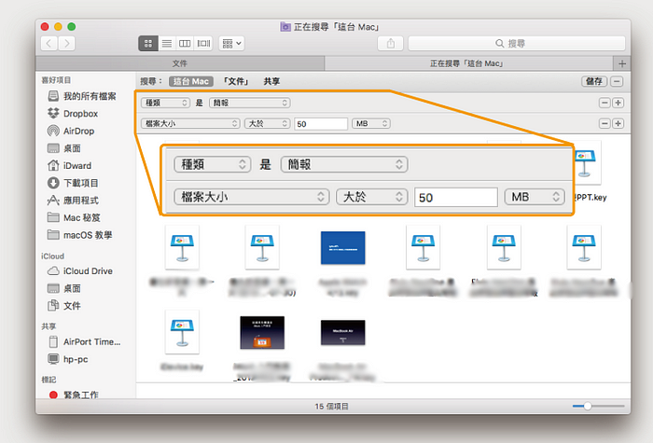Open 桌面 under 喜好項目
653x443 pixels.
(64, 148)
